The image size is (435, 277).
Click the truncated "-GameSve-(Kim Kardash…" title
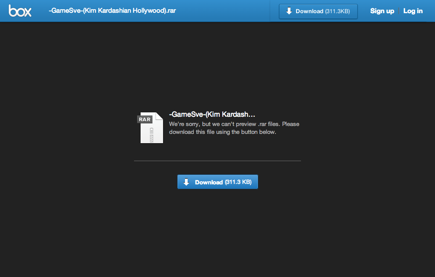point(212,115)
